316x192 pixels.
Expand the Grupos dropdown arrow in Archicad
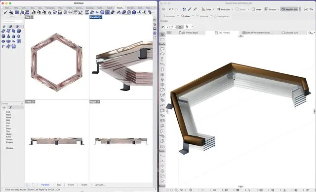(278, 9)
